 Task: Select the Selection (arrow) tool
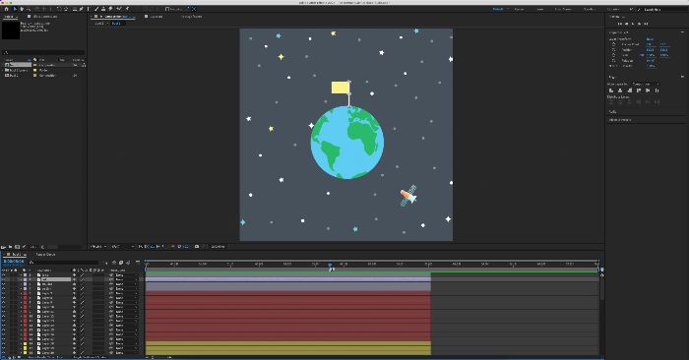15,9
